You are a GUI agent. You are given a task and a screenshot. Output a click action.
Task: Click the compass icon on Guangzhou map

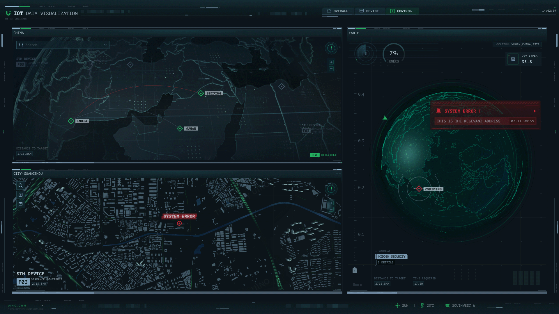point(331,189)
